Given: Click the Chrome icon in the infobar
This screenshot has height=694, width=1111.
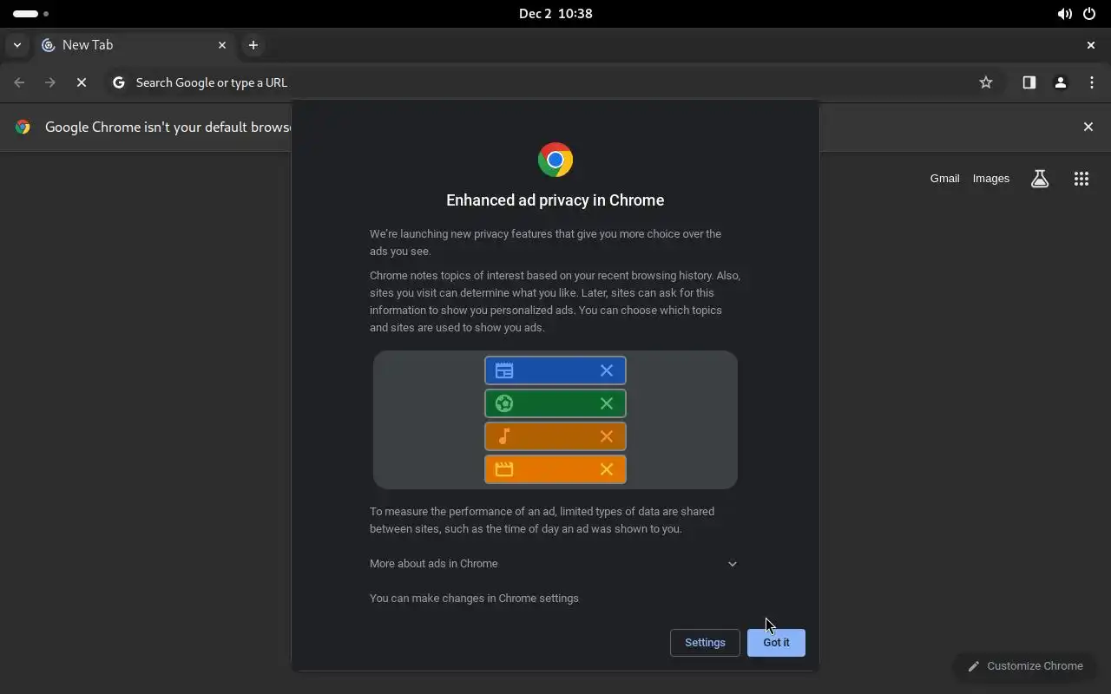Looking at the screenshot, I should pyautogui.click(x=23, y=127).
